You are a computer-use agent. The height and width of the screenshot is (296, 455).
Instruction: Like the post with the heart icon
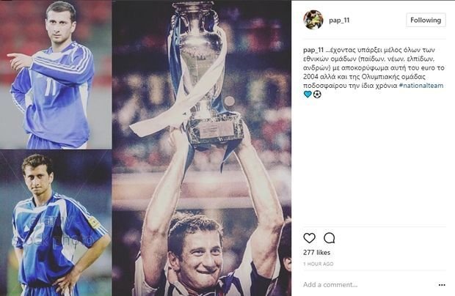[x=309, y=238]
